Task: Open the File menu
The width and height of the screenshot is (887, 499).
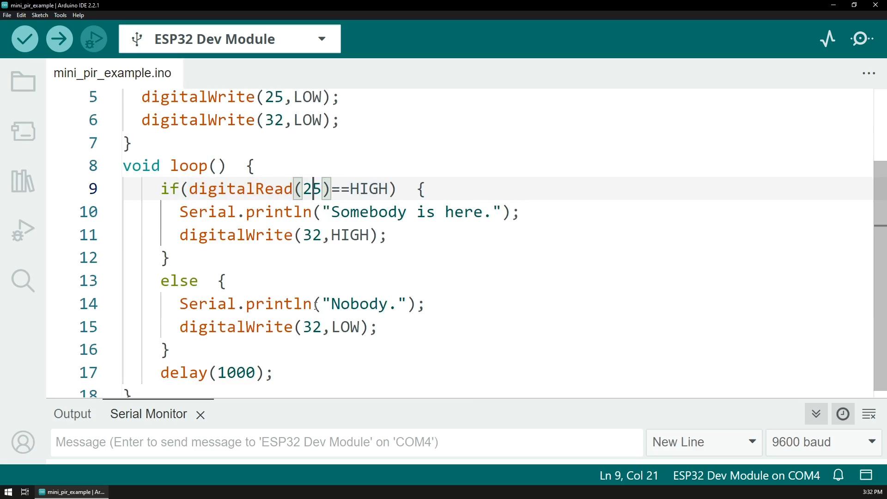Action: tap(7, 15)
